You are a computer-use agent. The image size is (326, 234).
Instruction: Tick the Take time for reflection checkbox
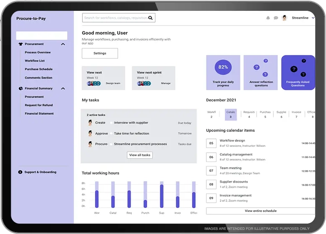coord(111,133)
